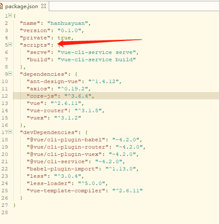Click the "^2.6.11" value on line 25
The image size is (219, 224).
point(127,191)
